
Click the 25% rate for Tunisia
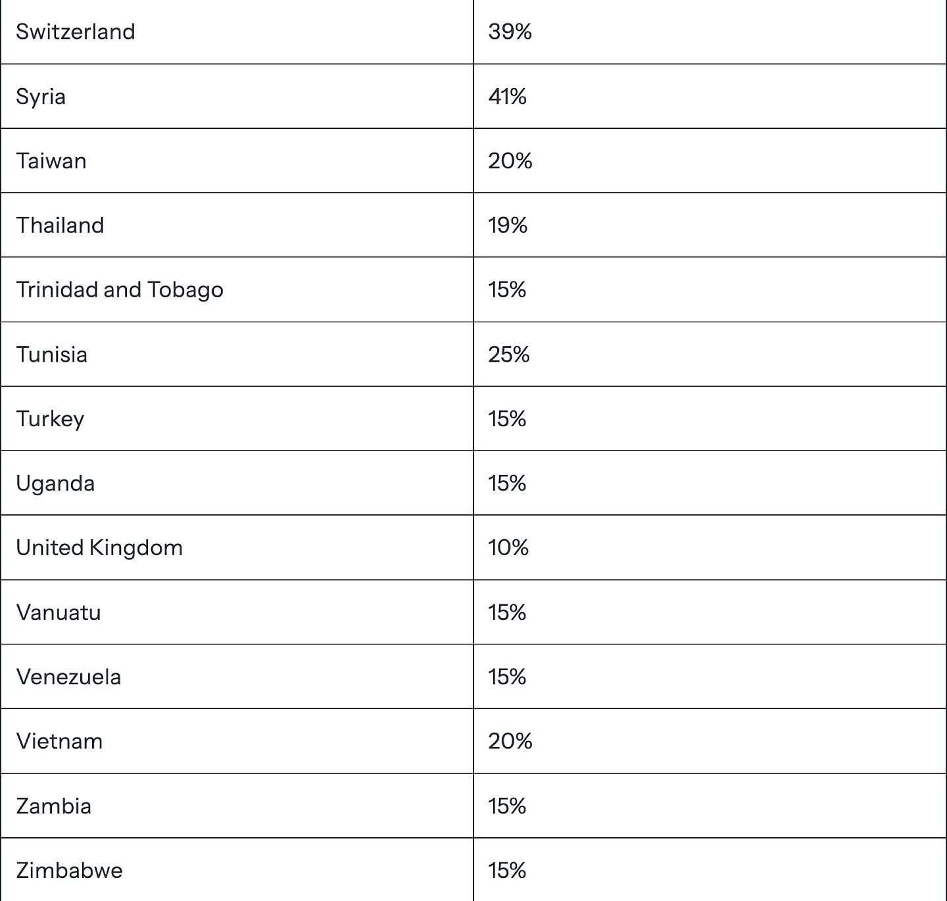pos(508,354)
